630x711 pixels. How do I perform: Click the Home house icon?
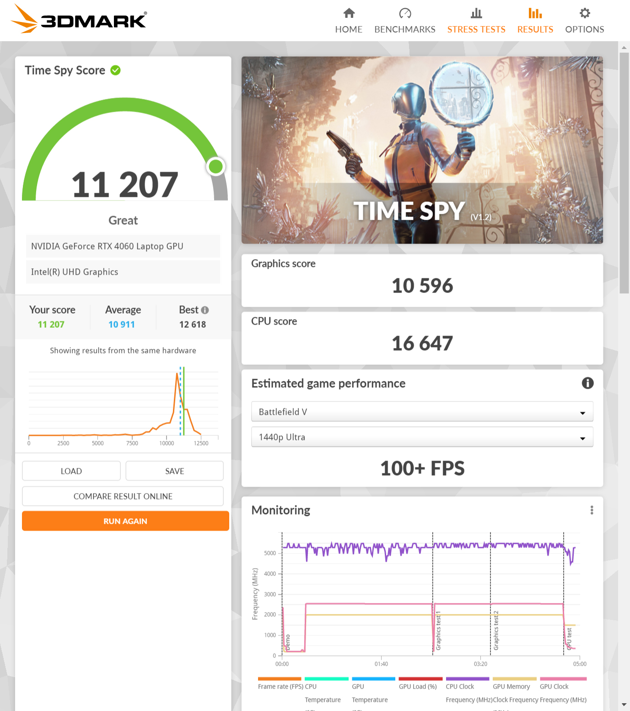point(349,13)
